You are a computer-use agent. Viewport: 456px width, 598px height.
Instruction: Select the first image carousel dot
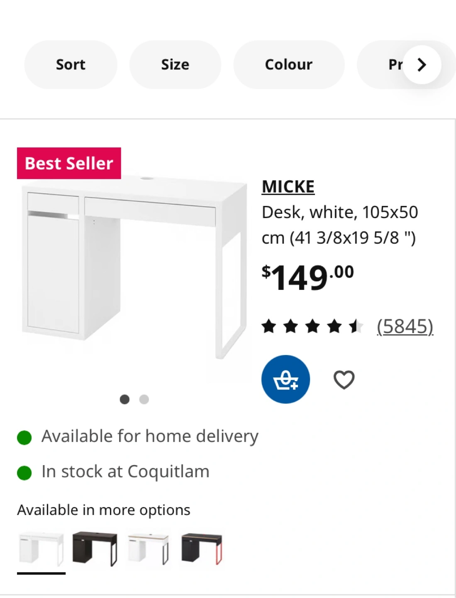124,399
